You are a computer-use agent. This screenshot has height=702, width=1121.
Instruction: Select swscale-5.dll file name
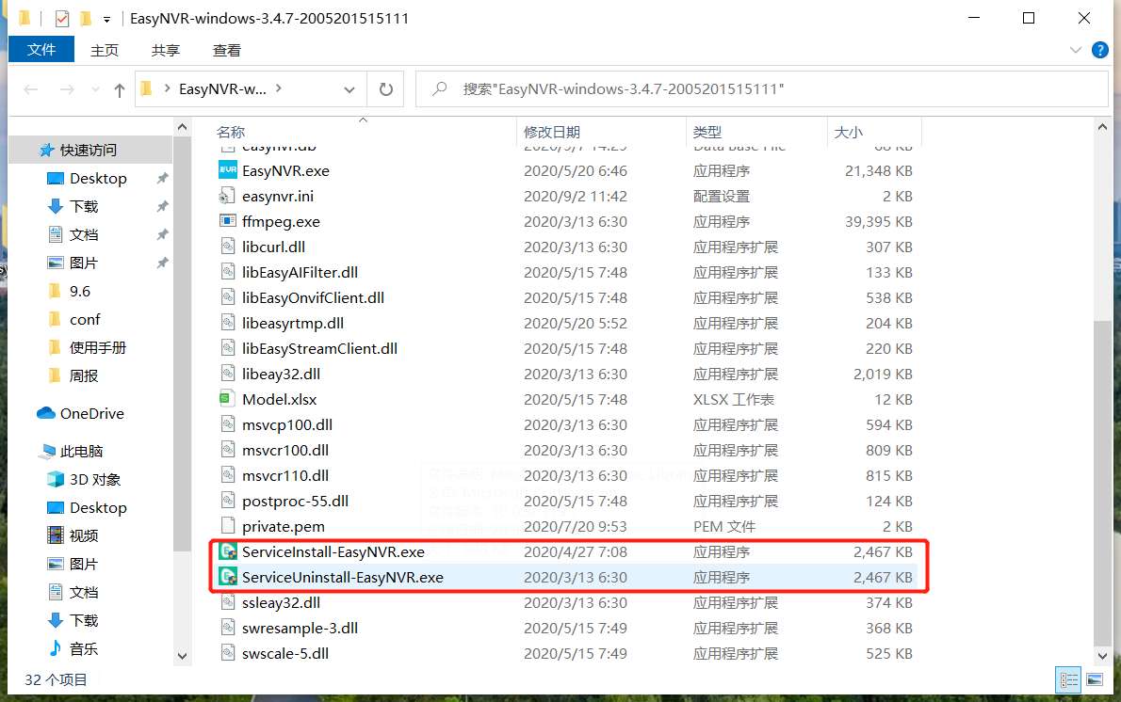285,653
